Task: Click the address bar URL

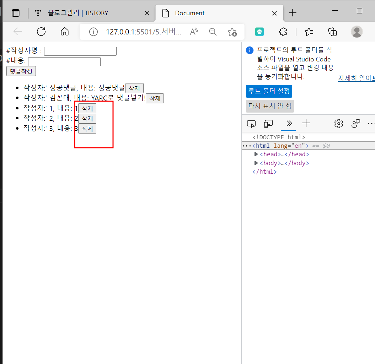Action: [144, 32]
